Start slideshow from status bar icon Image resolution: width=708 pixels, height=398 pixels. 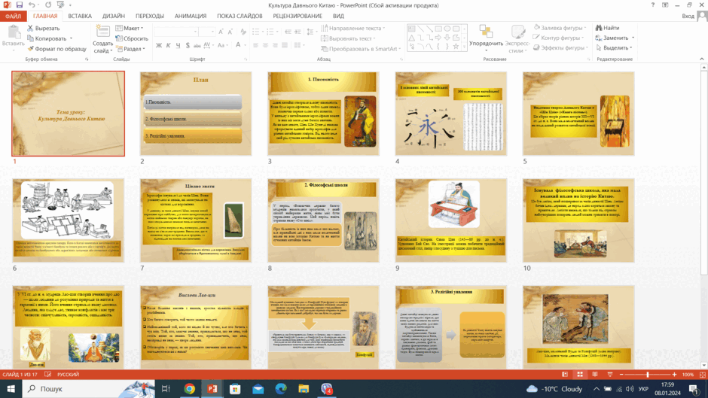click(609, 375)
